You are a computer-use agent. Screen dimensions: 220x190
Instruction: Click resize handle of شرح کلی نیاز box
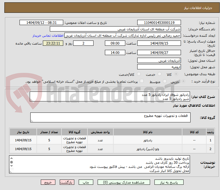coord(31,100)
